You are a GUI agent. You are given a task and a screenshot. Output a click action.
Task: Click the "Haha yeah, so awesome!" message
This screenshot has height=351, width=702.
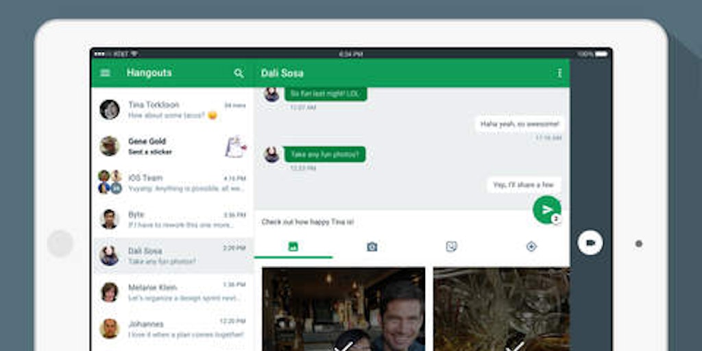tap(520, 124)
